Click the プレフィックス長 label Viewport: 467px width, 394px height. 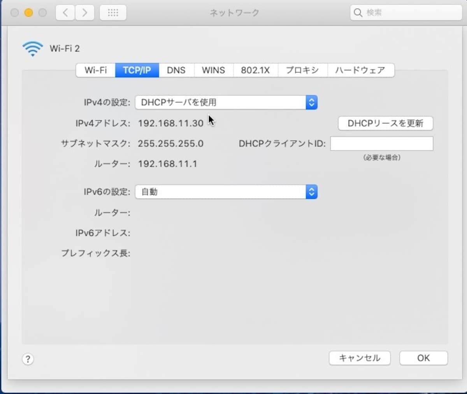pos(96,253)
